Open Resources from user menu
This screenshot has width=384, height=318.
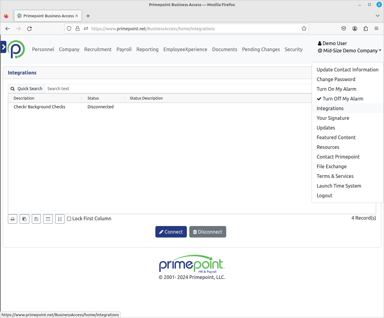coord(348,147)
